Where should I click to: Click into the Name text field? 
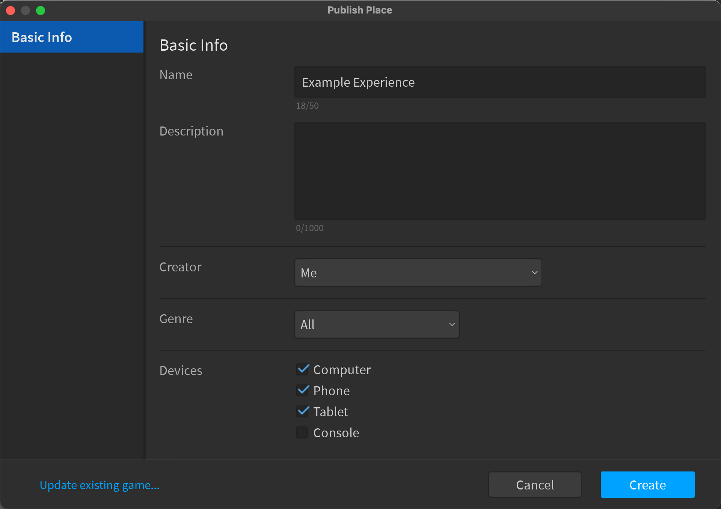point(499,82)
